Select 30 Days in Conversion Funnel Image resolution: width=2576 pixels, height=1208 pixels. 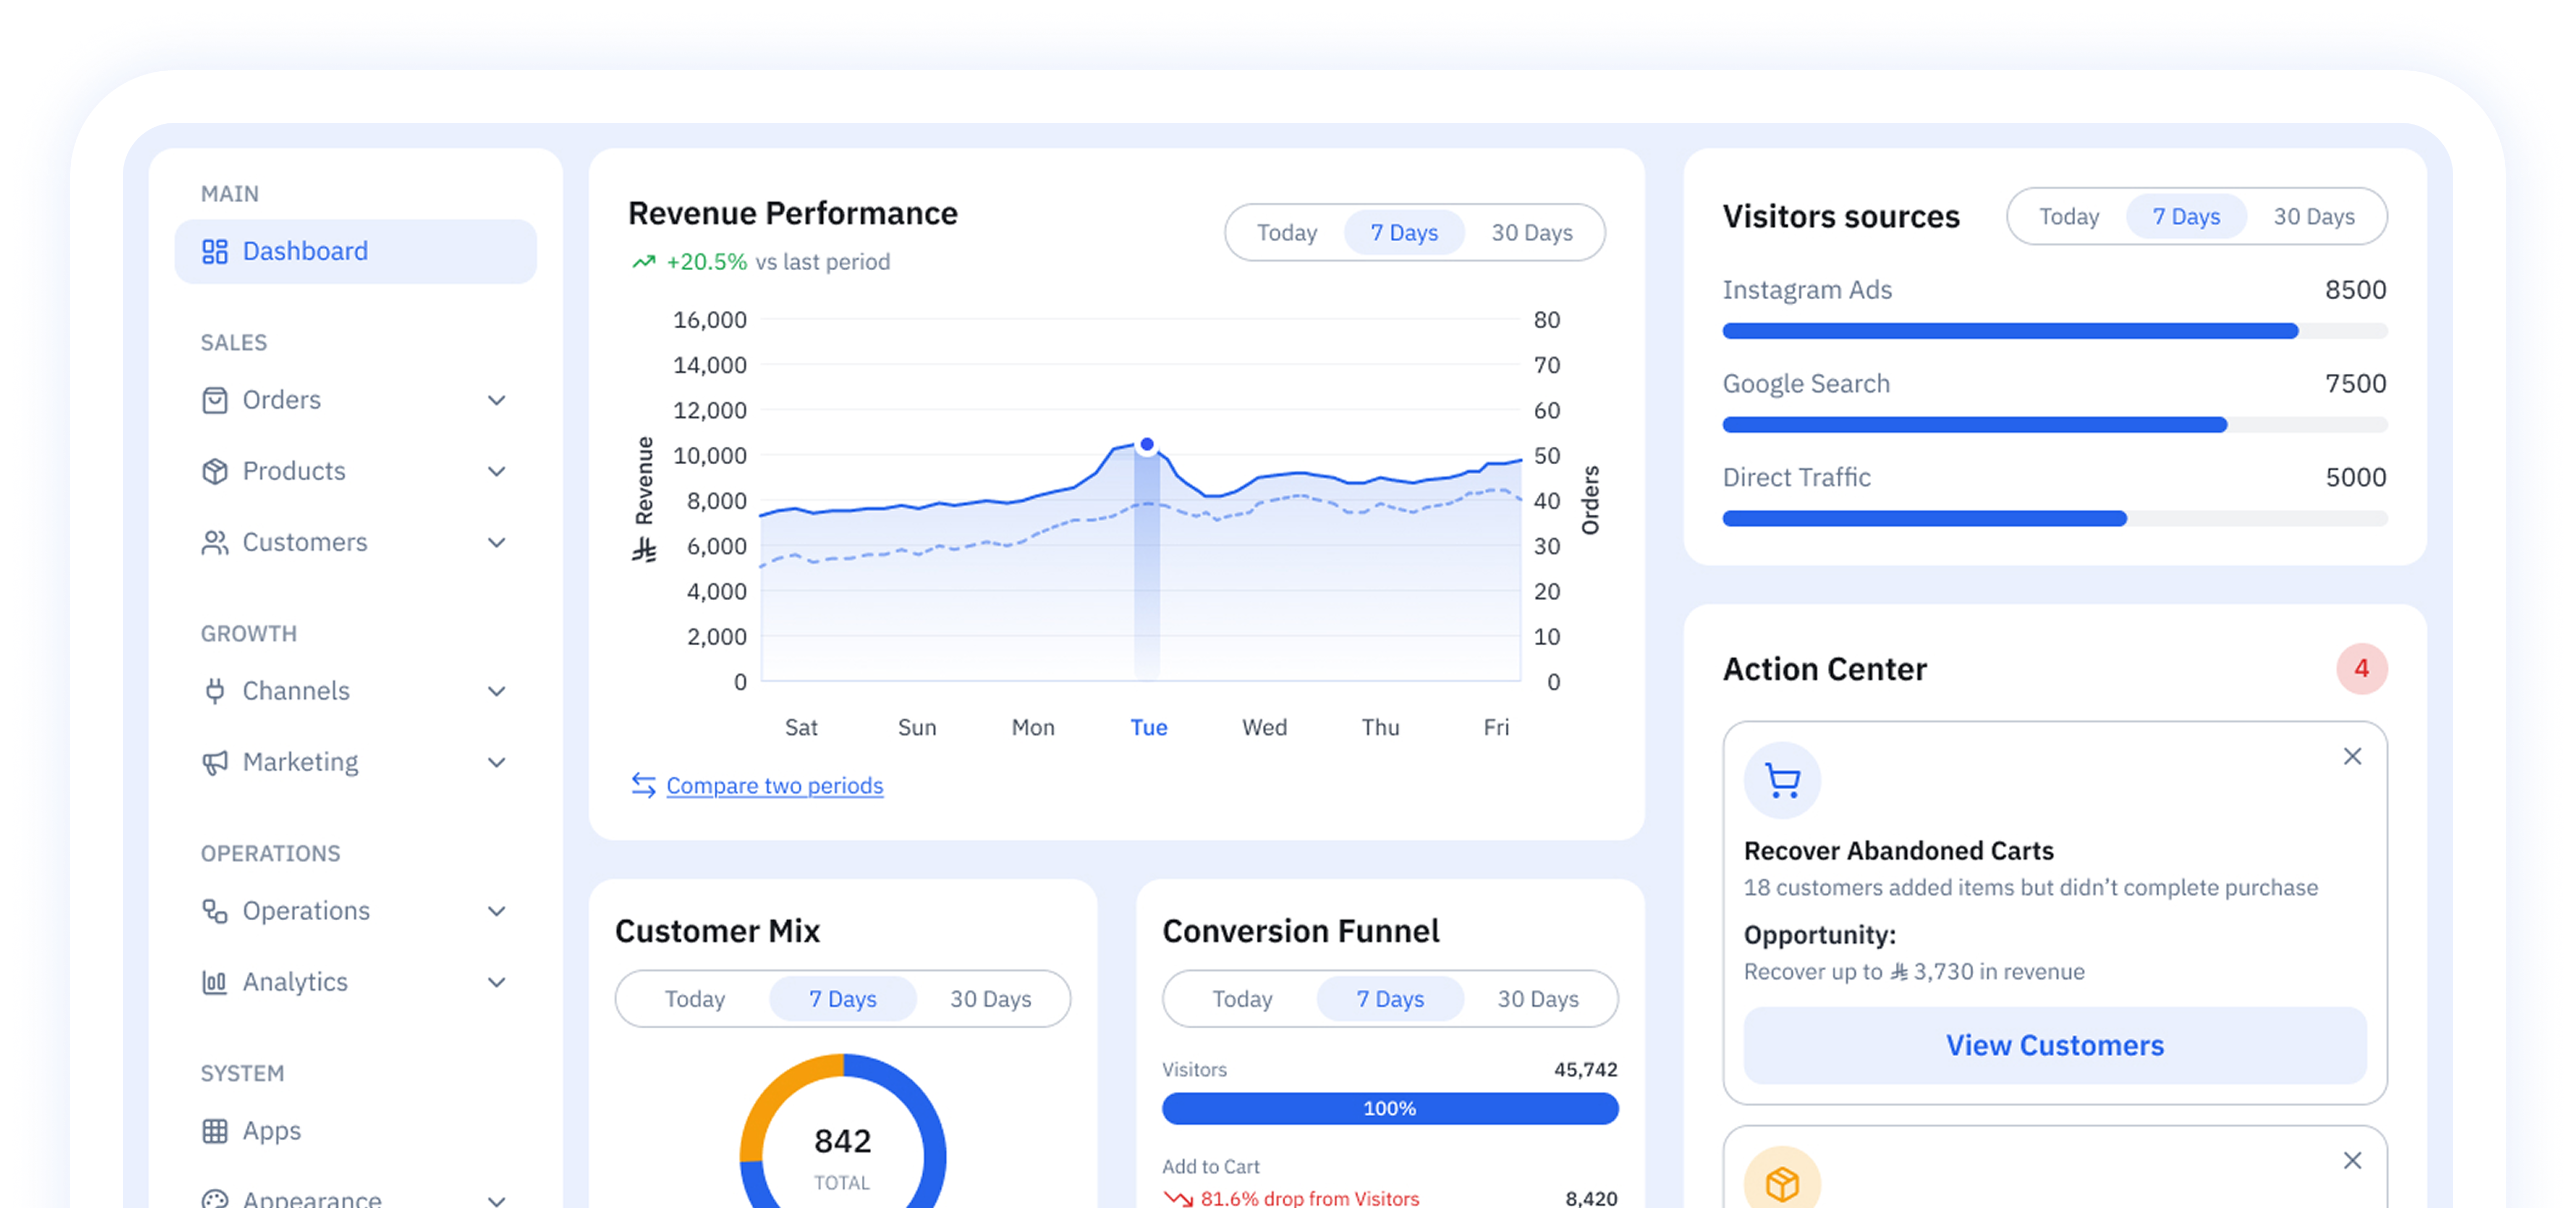1537,999
